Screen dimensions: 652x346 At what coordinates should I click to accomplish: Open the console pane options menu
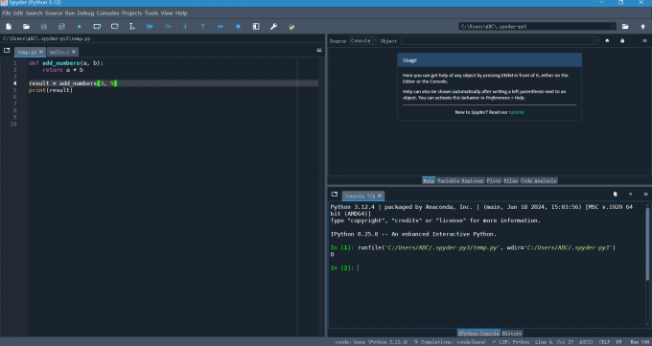click(645, 195)
